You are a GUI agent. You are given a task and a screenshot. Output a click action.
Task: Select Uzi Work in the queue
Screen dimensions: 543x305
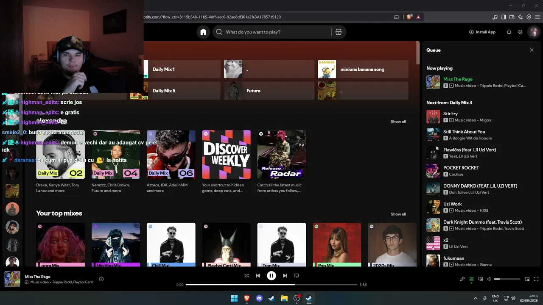point(480,207)
